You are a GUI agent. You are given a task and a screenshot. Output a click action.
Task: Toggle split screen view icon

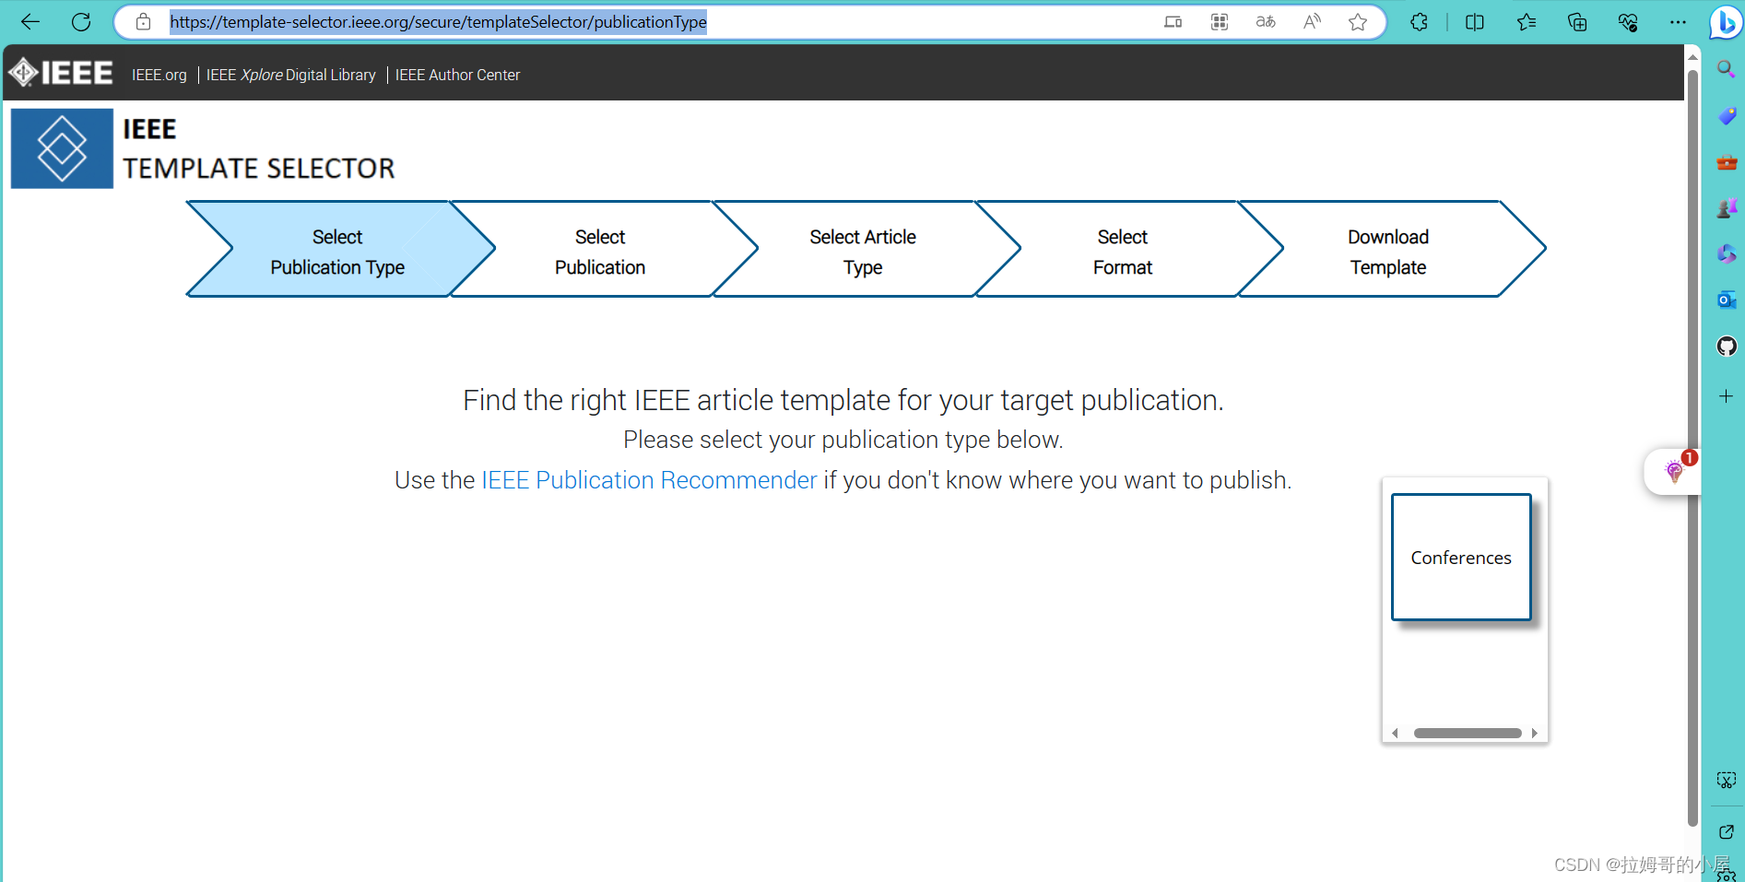coord(1475,22)
